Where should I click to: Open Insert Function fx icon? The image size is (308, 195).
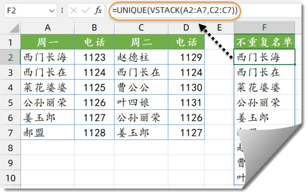[x=98, y=10]
